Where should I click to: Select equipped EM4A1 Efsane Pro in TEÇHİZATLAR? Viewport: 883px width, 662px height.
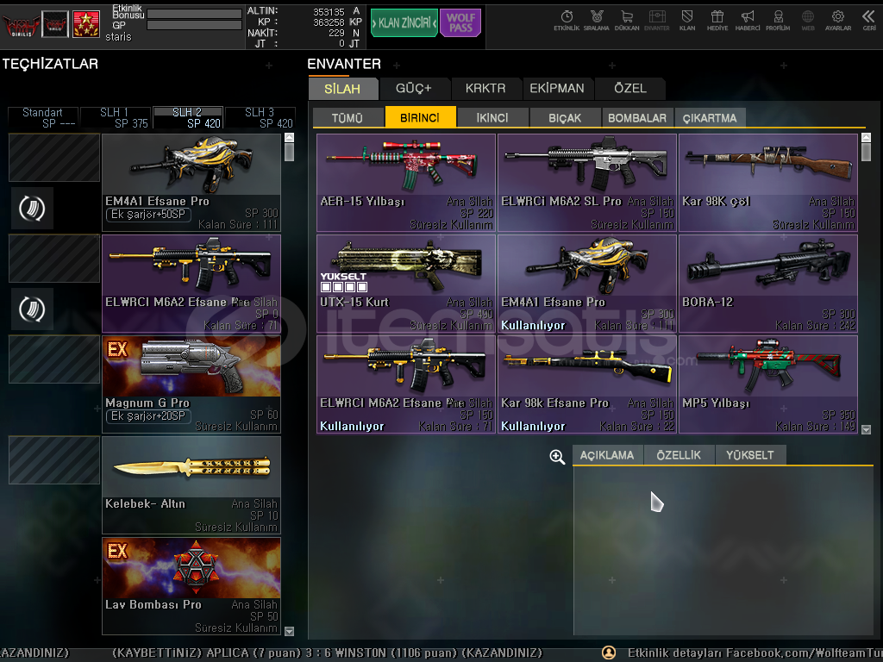(x=191, y=183)
